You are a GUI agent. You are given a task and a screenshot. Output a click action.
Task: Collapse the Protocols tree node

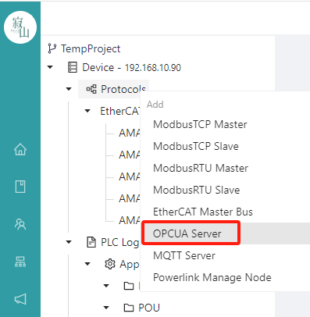(69, 89)
